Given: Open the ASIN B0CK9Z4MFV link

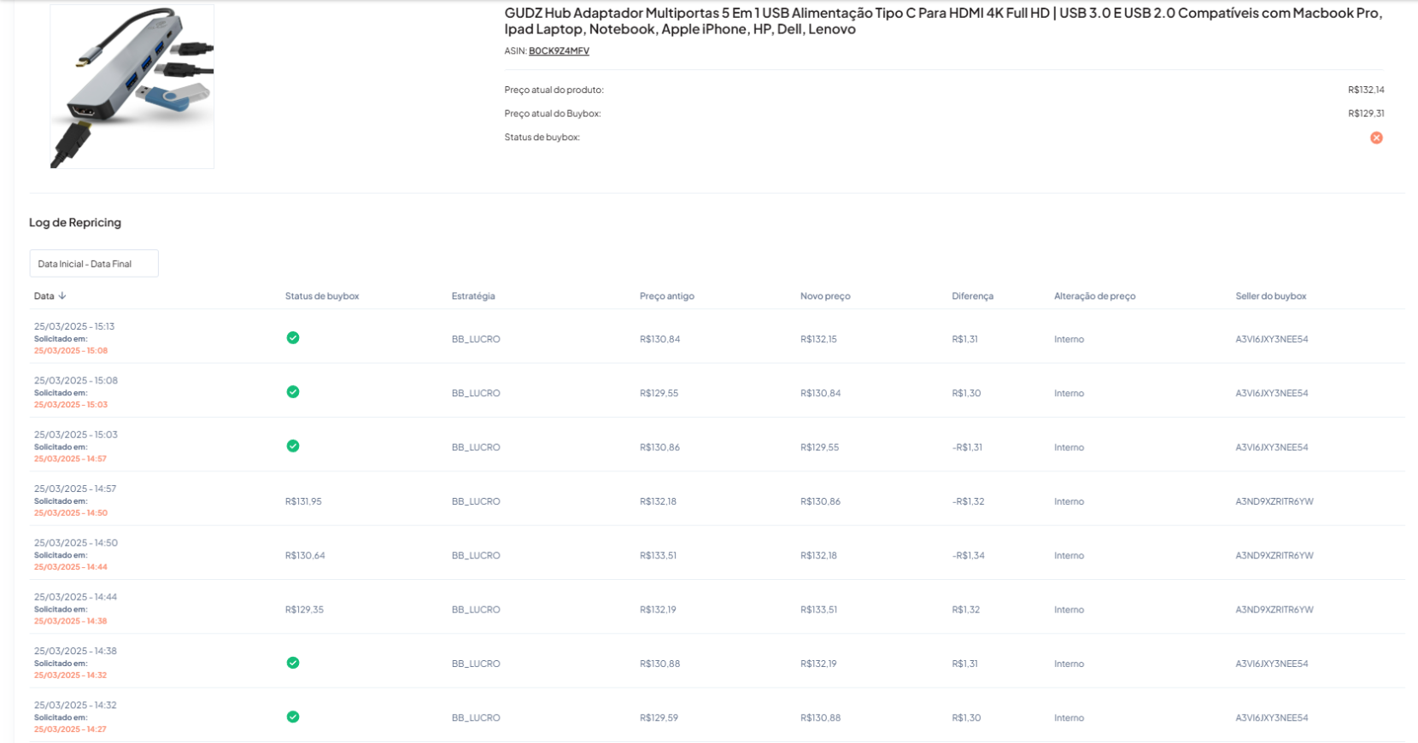Looking at the screenshot, I should pyautogui.click(x=559, y=51).
